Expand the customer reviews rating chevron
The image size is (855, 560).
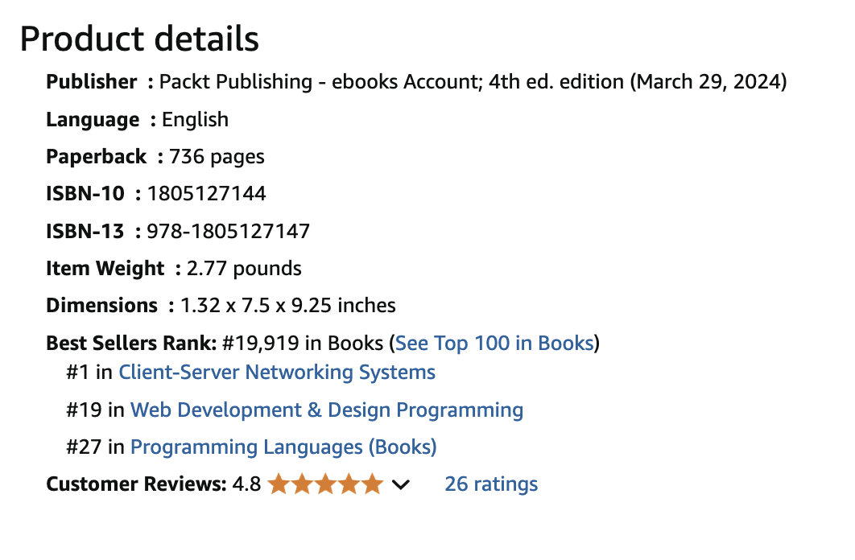[x=401, y=484]
